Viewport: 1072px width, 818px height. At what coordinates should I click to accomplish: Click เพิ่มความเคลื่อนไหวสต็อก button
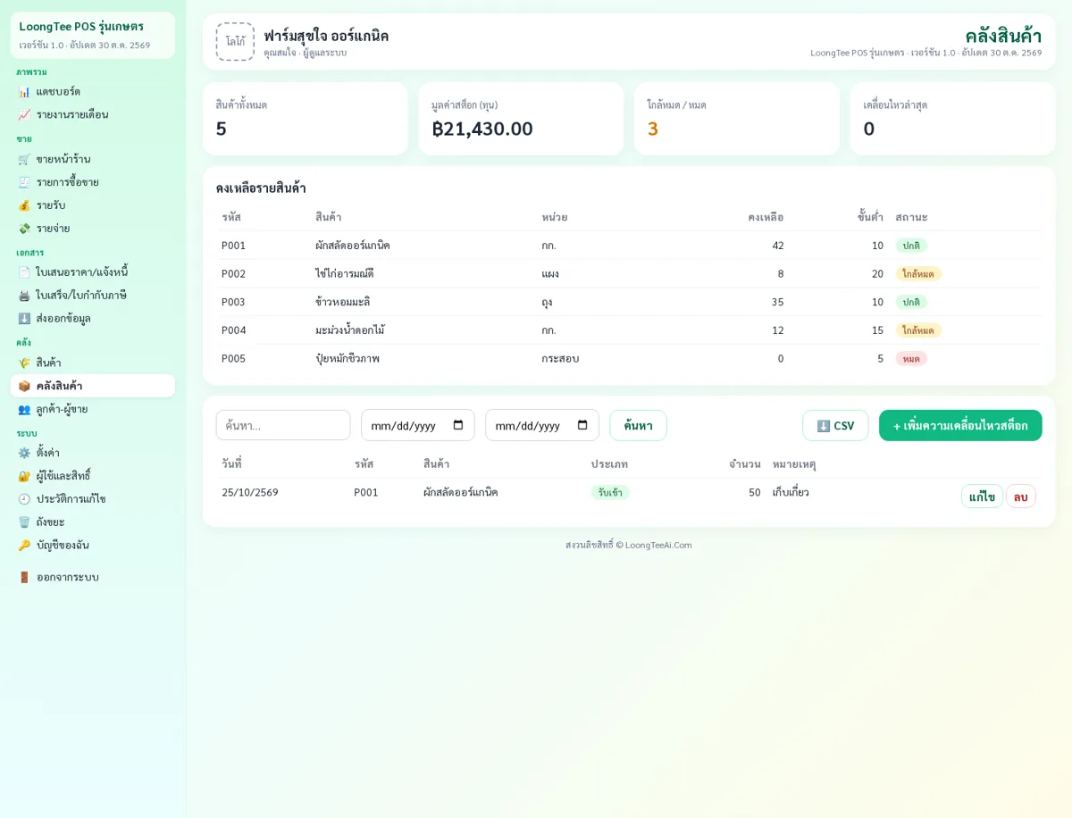[960, 425]
